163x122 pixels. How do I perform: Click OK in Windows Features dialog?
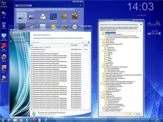click(x=130, y=114)
